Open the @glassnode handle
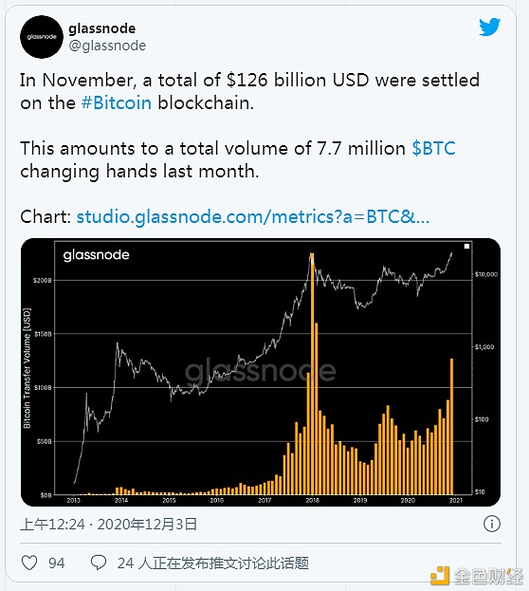This screenshot has height=591, width=529. coord(107,46)
